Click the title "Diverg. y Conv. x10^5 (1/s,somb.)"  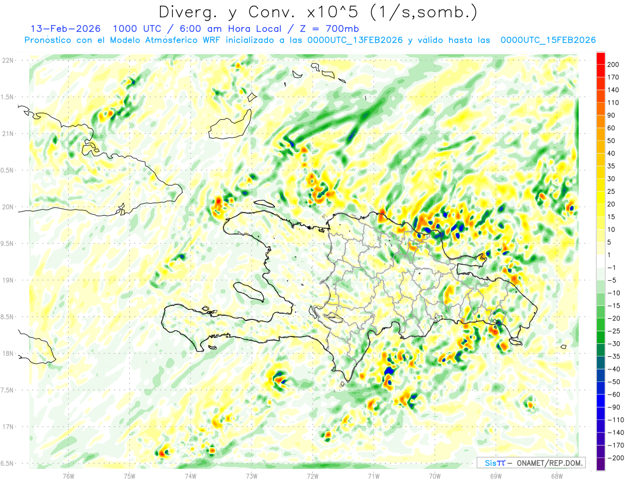click(318, 11)
